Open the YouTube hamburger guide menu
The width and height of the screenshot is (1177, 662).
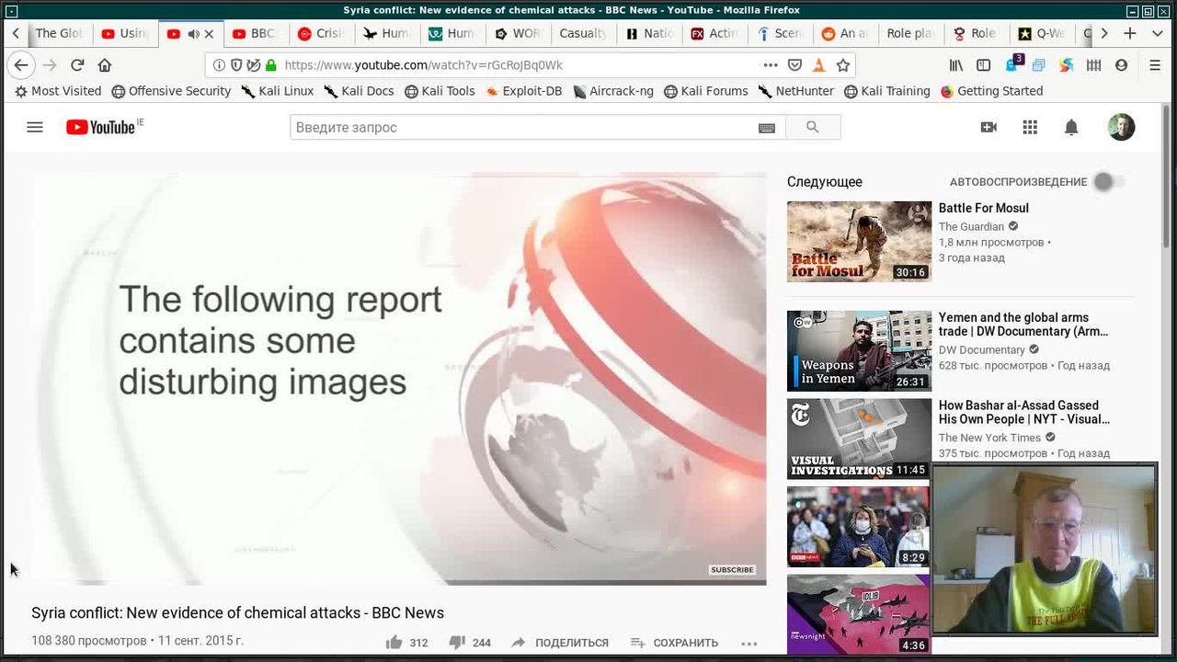tap(35, 127)
